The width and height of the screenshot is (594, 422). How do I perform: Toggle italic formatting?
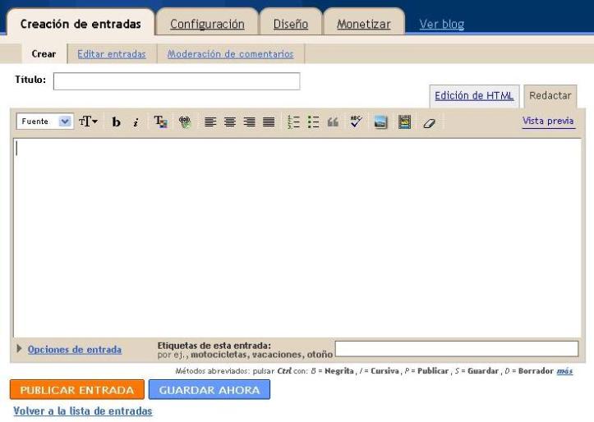pyautogui.click(x=136, y=122)
